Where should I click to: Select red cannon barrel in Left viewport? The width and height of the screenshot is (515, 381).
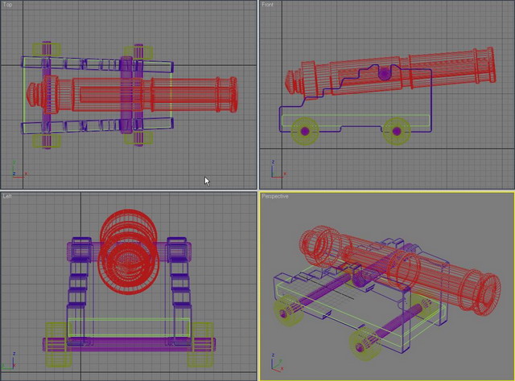click(x=129, y=252)
